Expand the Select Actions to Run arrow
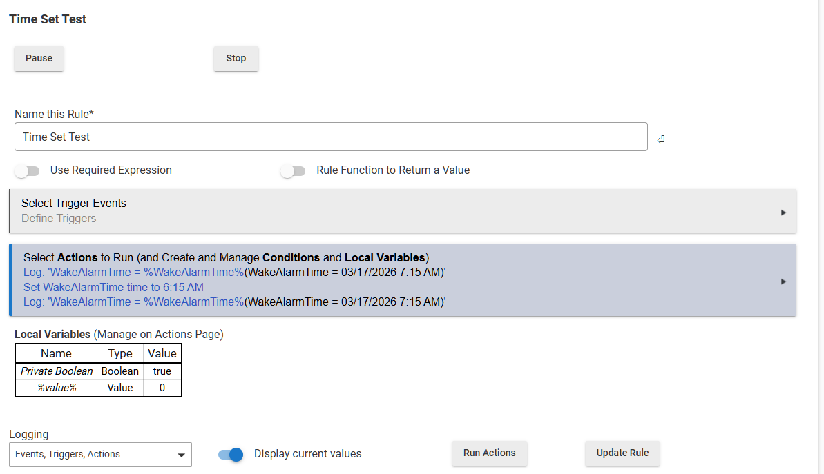 pyautogui.click(x=783, y=282)
